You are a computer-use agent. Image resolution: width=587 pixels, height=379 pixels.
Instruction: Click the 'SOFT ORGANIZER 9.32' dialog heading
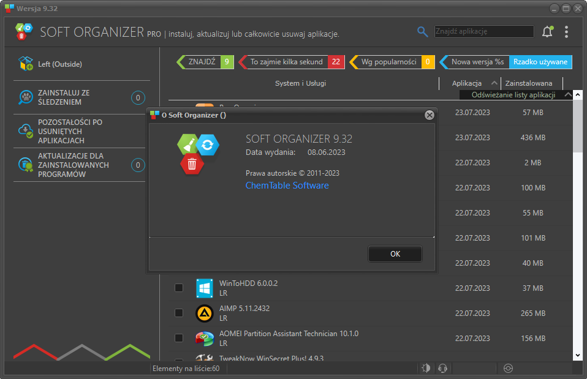[299, 139]
